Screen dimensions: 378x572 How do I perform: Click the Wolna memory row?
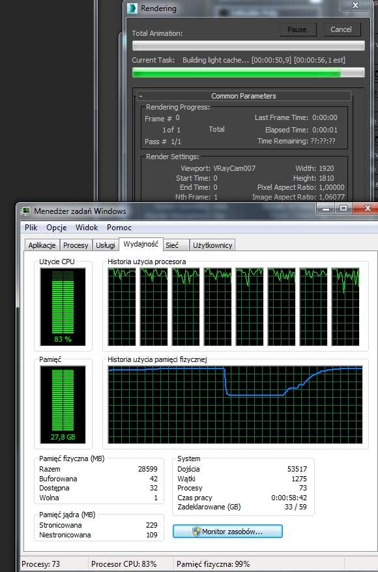pyautogui.click(x=98, y=498)
